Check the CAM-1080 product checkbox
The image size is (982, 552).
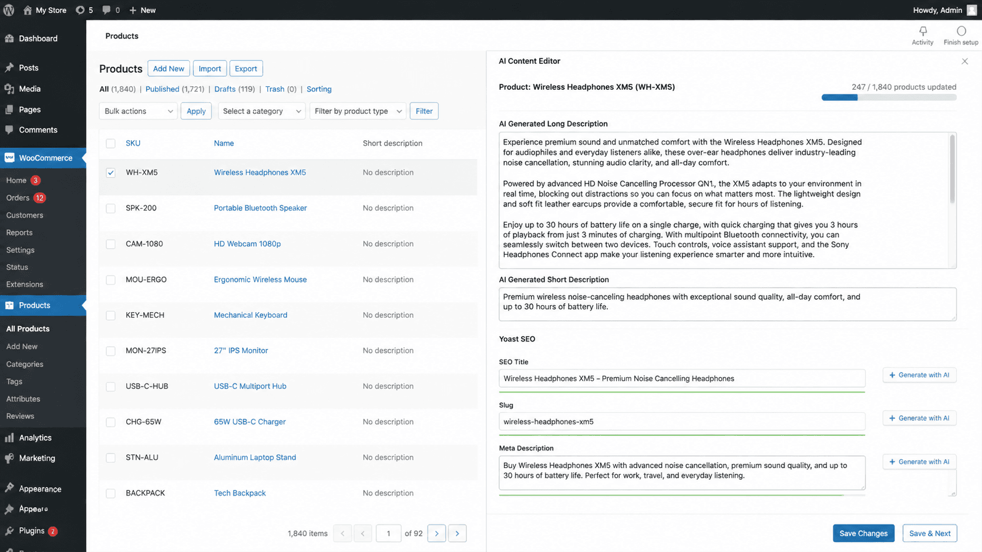pos(110,244)
